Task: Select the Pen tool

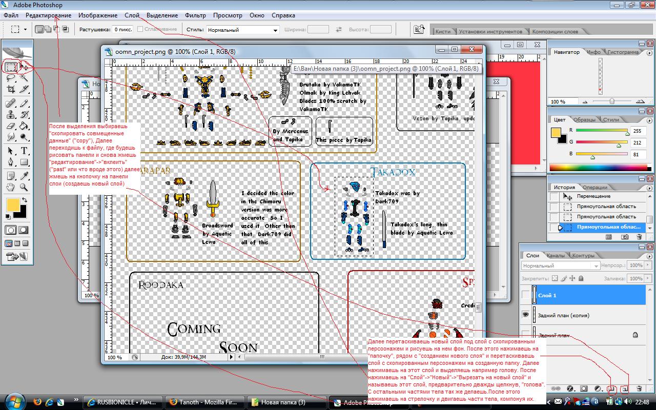Action: pos(11,162)
